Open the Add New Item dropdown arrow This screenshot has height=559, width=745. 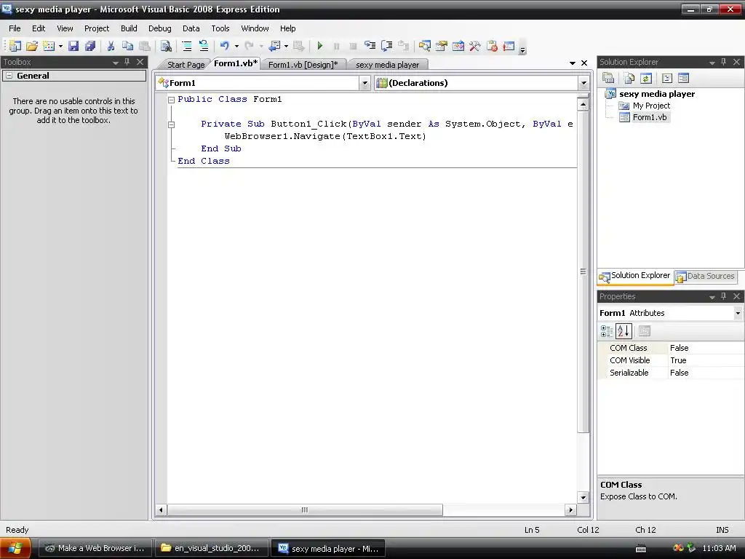pos(60,46)
